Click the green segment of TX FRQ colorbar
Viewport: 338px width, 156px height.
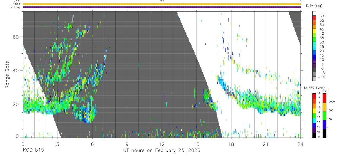tap(314, 115)
